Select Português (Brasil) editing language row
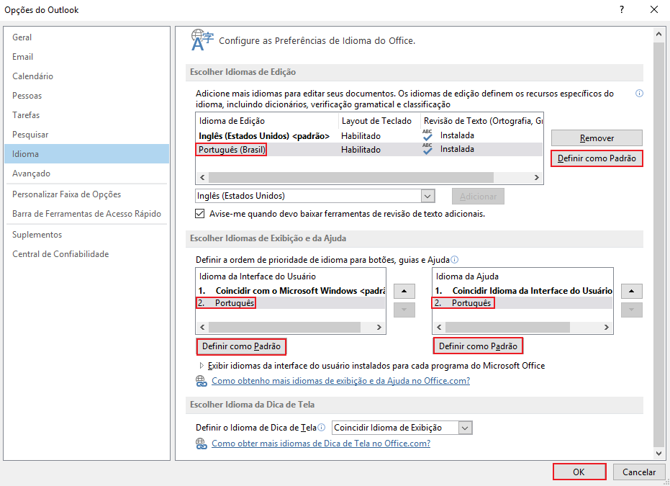 tap(368, 149)
